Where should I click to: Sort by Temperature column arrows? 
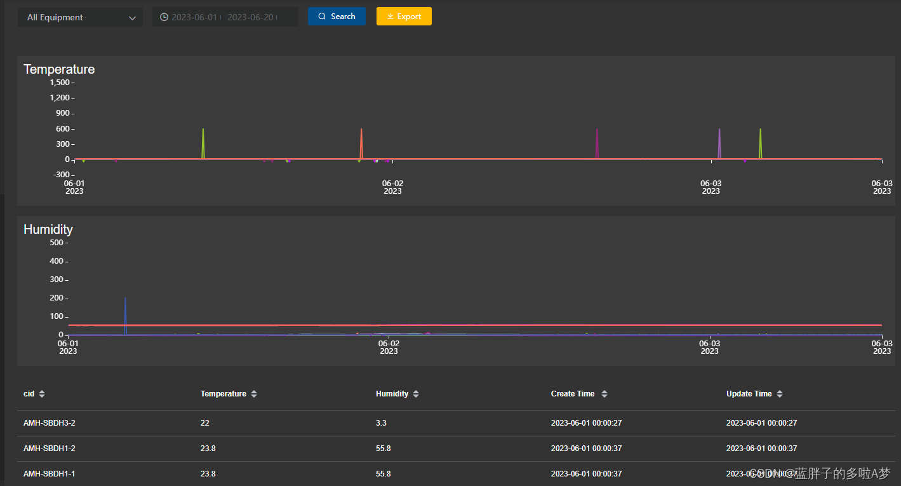tap(254, 394)
